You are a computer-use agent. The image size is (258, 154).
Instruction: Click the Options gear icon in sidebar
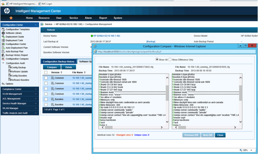[x=3, y=84]
